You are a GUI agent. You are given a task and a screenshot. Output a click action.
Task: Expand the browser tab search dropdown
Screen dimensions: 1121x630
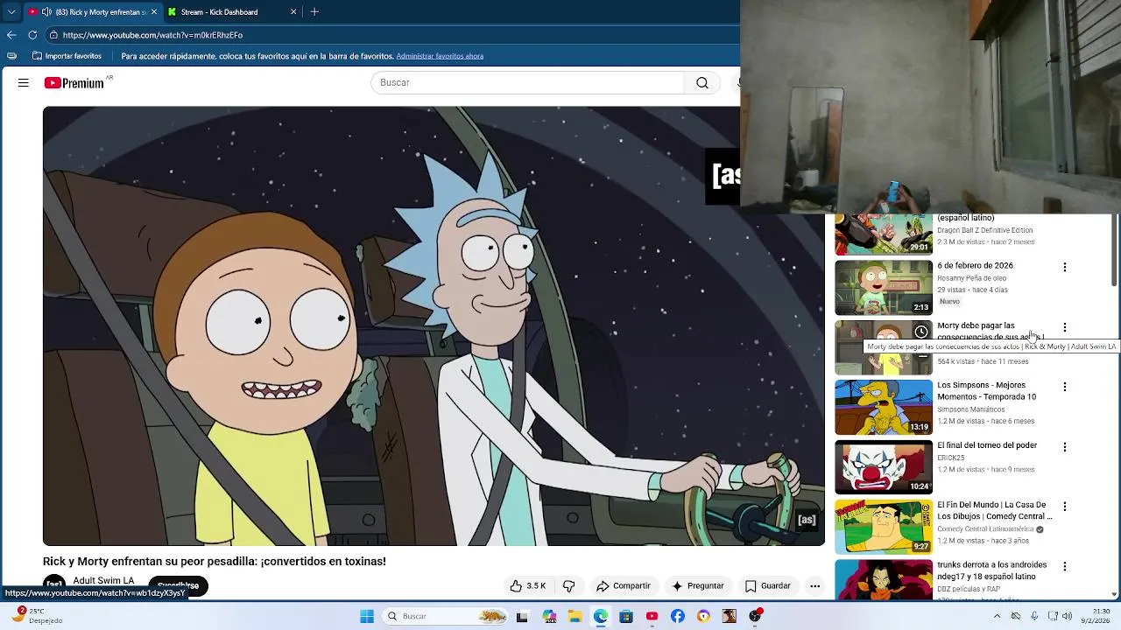(11, 12)
